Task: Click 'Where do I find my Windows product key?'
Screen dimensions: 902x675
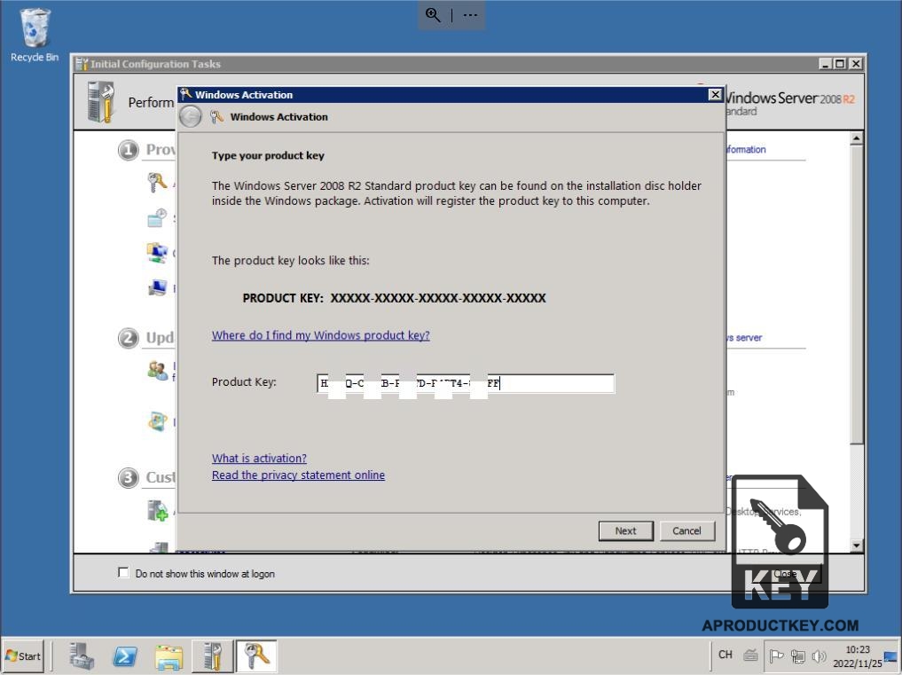Action: (320, 335)
